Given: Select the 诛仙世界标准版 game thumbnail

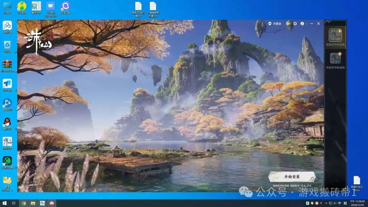Looking at the screenshot, I should tap(335, 35).
